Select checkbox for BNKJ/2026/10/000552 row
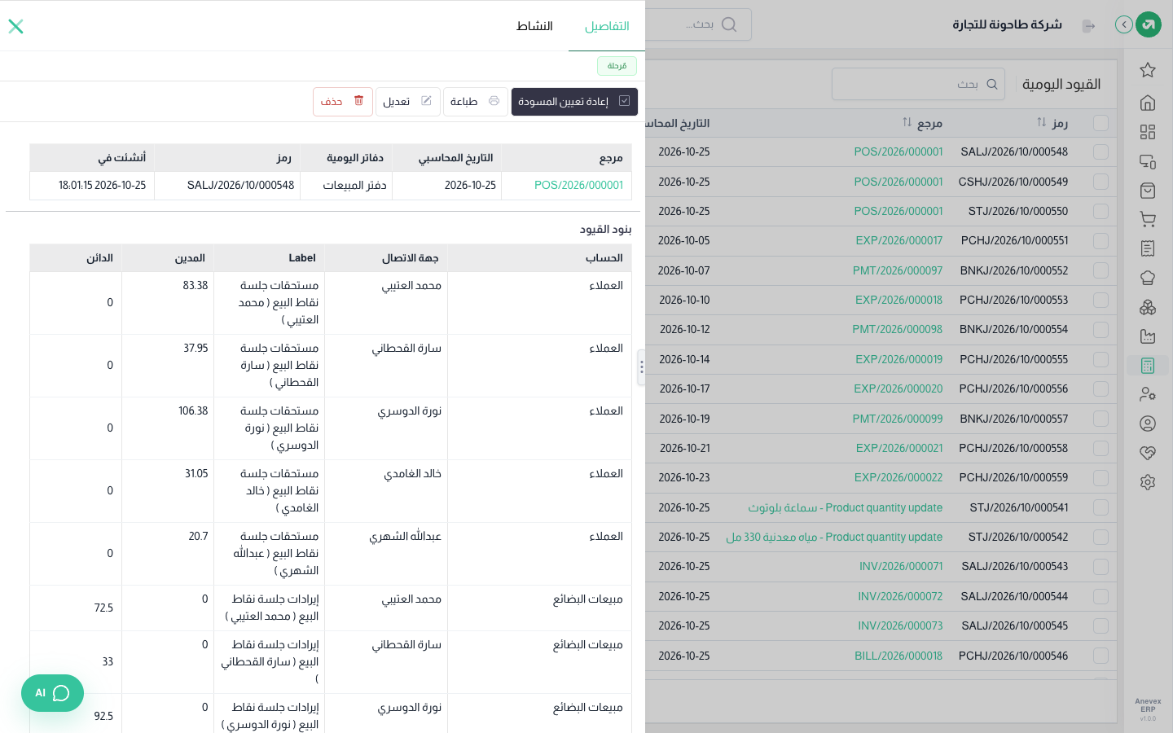The height and width of the screenshot is (733, 1173). tap(1101, 270)
